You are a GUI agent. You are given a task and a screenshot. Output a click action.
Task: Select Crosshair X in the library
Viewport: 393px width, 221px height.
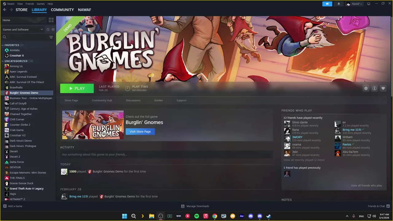(17, 56)
